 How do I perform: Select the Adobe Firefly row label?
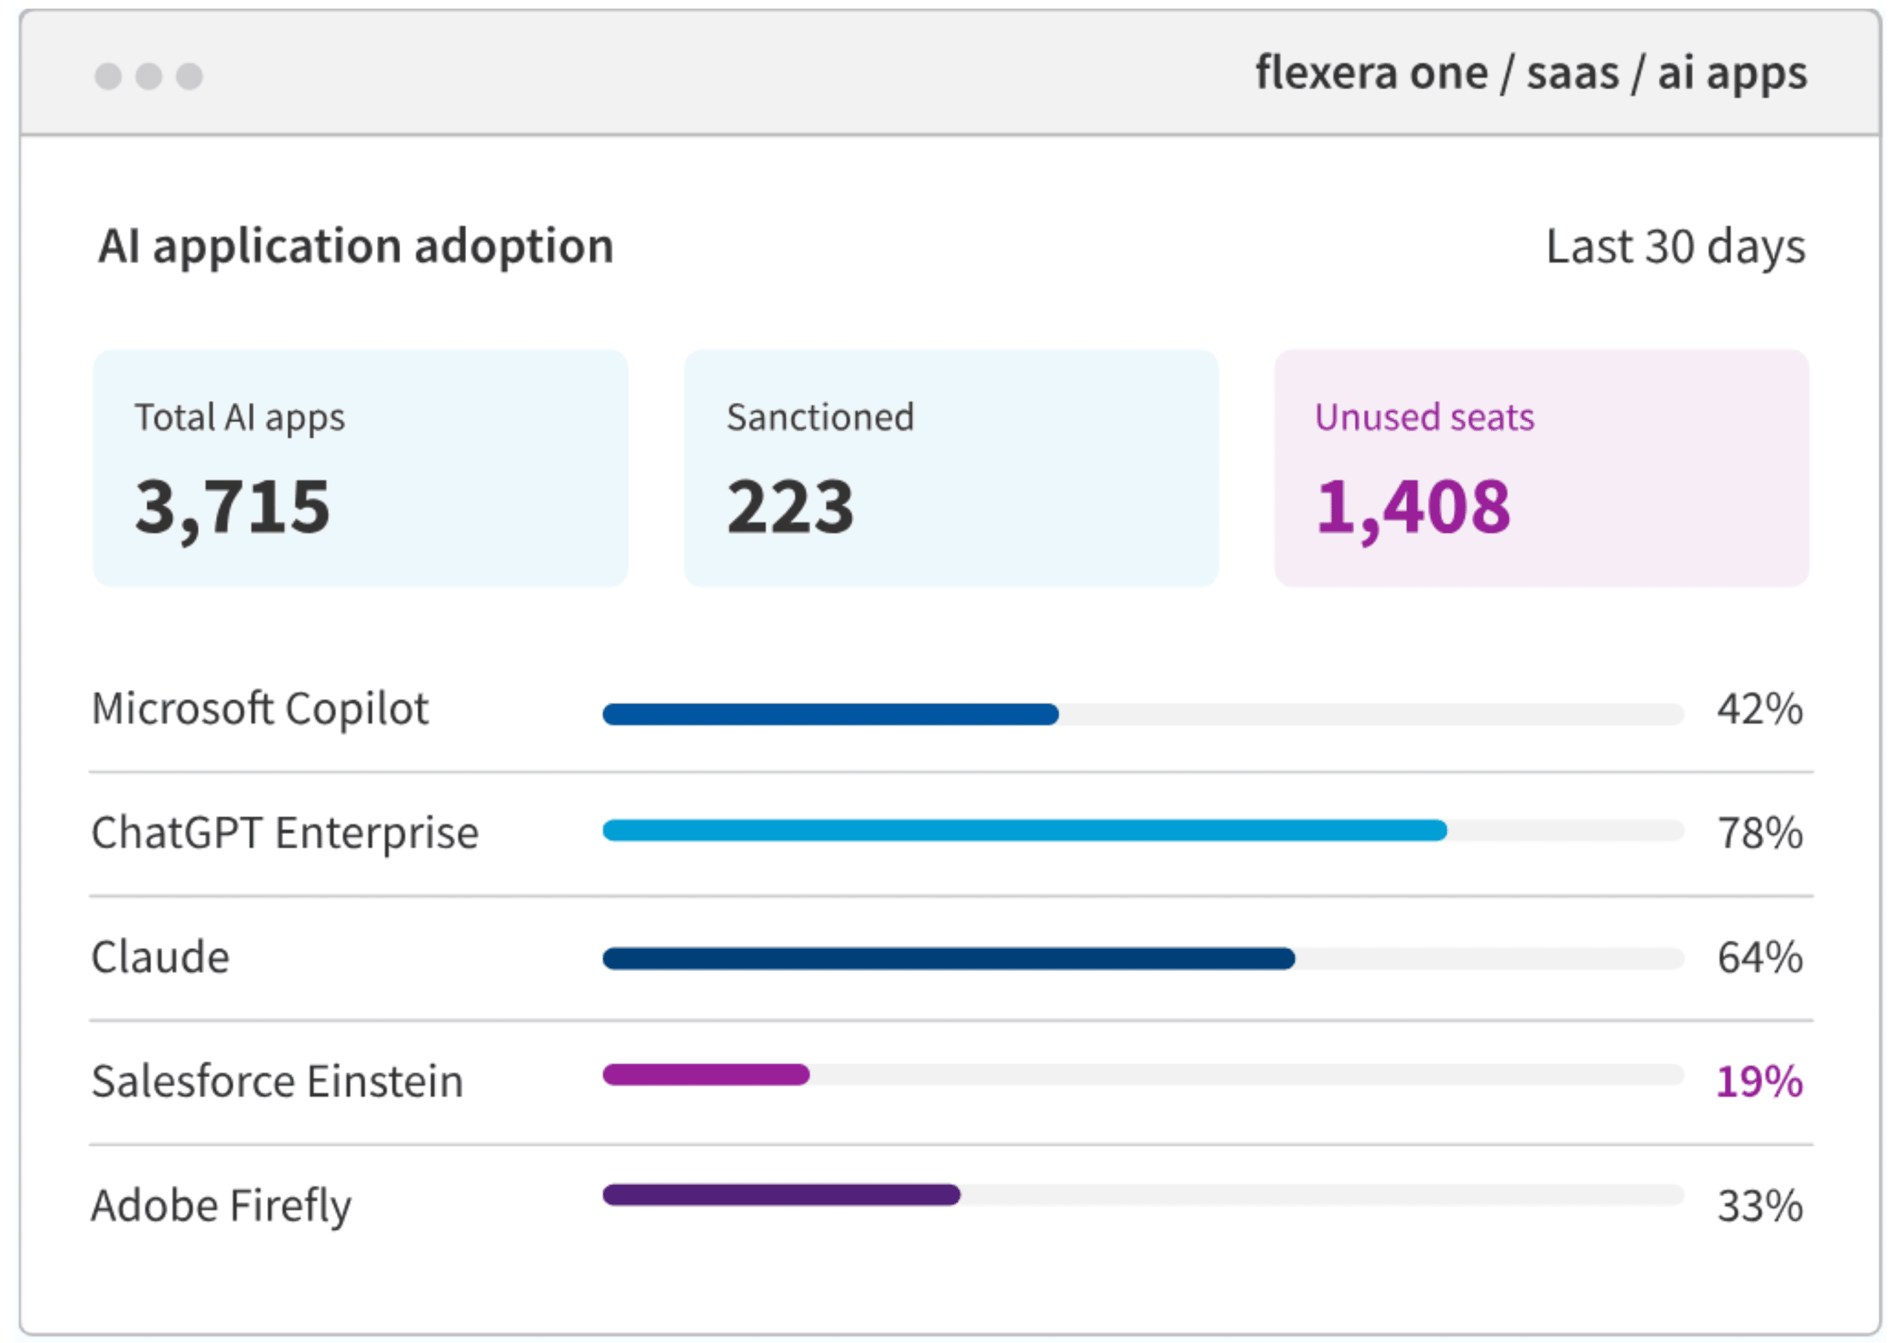coord(221,1206)
